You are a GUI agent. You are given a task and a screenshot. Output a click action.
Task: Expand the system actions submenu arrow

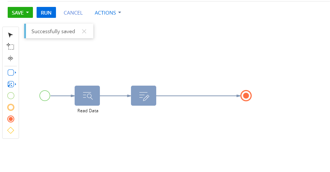16,84
